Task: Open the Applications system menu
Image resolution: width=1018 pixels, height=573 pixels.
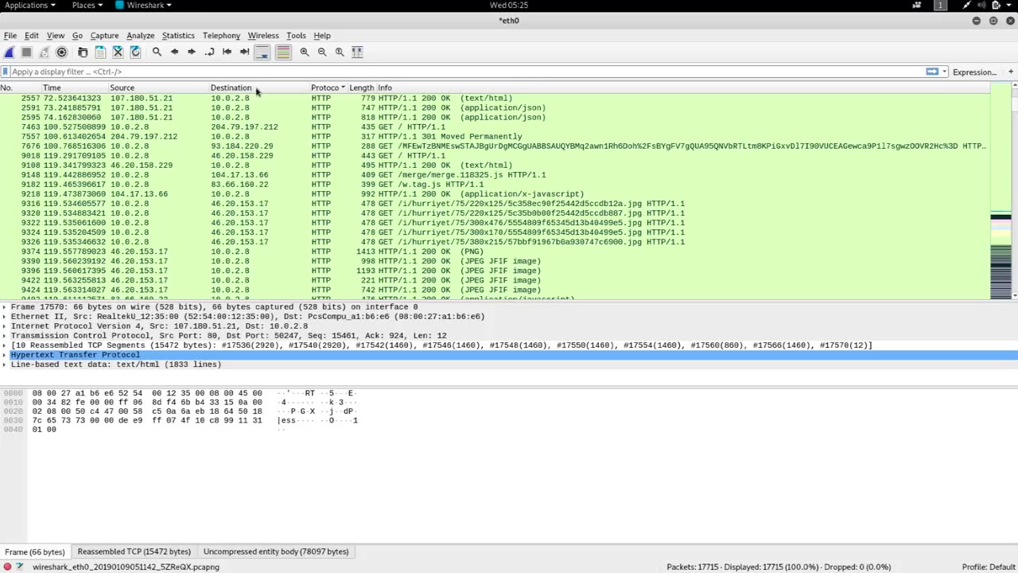Action: click(30, 6)
